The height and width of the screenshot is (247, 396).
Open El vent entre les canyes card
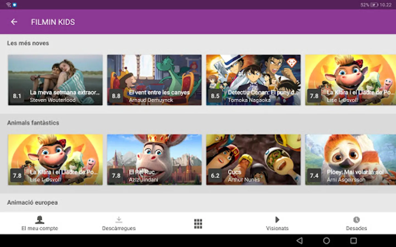click(154, 80)
